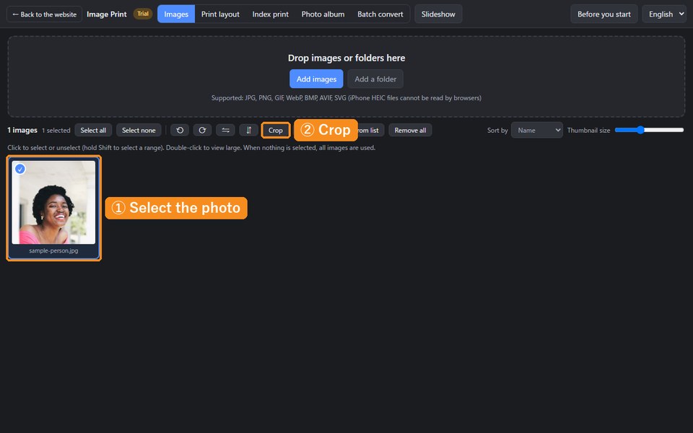This screenshot has width=693, height=433.
Task: Uncheck the sample-person.jpg selection checkmark
Action: (x=20, y=169)
